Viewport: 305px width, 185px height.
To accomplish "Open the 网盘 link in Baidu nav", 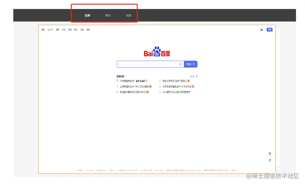I will tap(82, 30).
